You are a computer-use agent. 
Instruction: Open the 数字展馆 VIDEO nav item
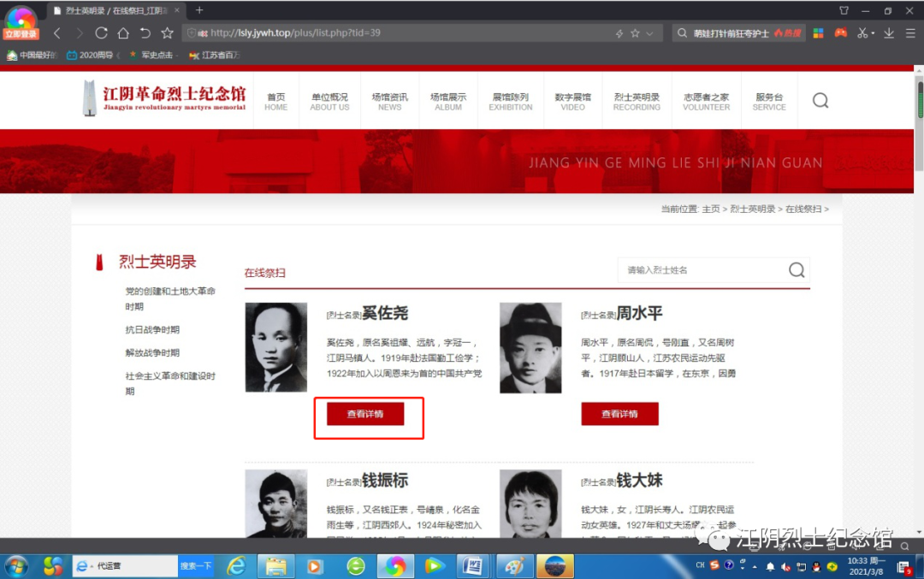[572, 102]
